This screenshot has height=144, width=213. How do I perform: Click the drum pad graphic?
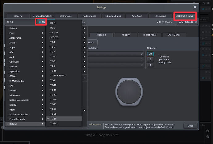coord(129,92)
